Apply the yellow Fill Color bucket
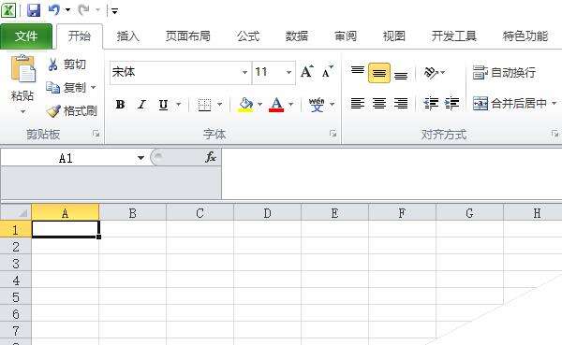Image resolution: width=562 pixels, height=345 pixels. [245, 105]
